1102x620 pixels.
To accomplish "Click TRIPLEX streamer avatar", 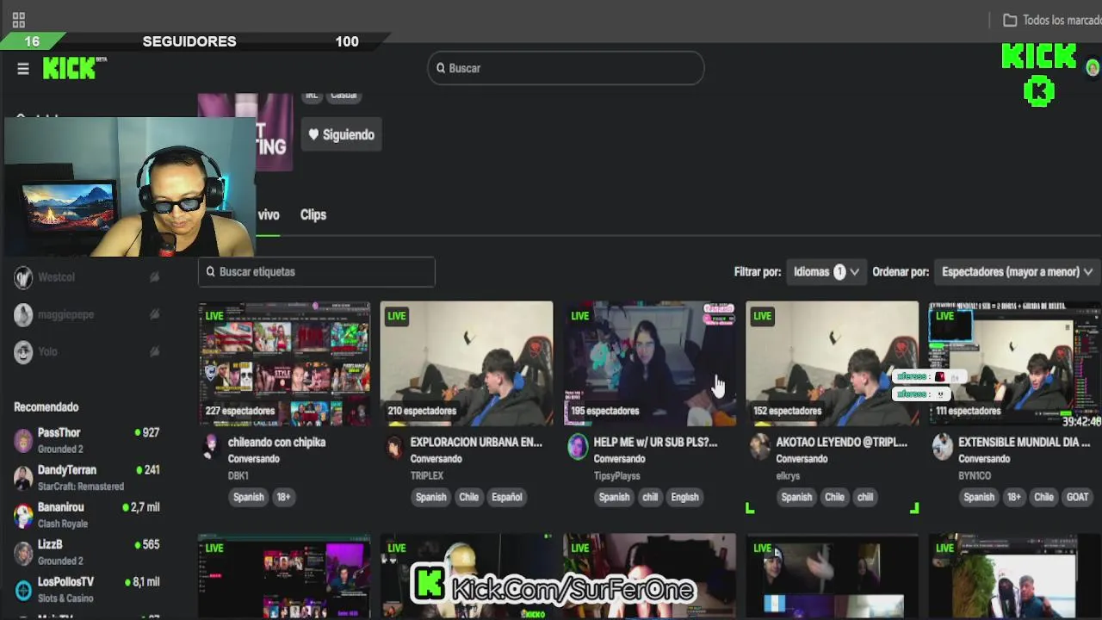I will pos(393,447).
